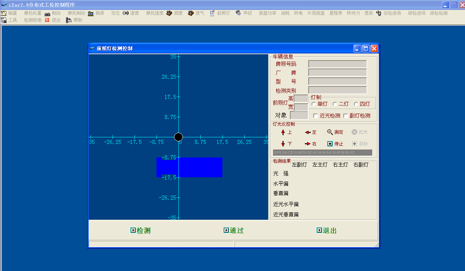Open the 烟度 smoke test from toolbar
Screen dimensions: 465x271
(170, 13)
